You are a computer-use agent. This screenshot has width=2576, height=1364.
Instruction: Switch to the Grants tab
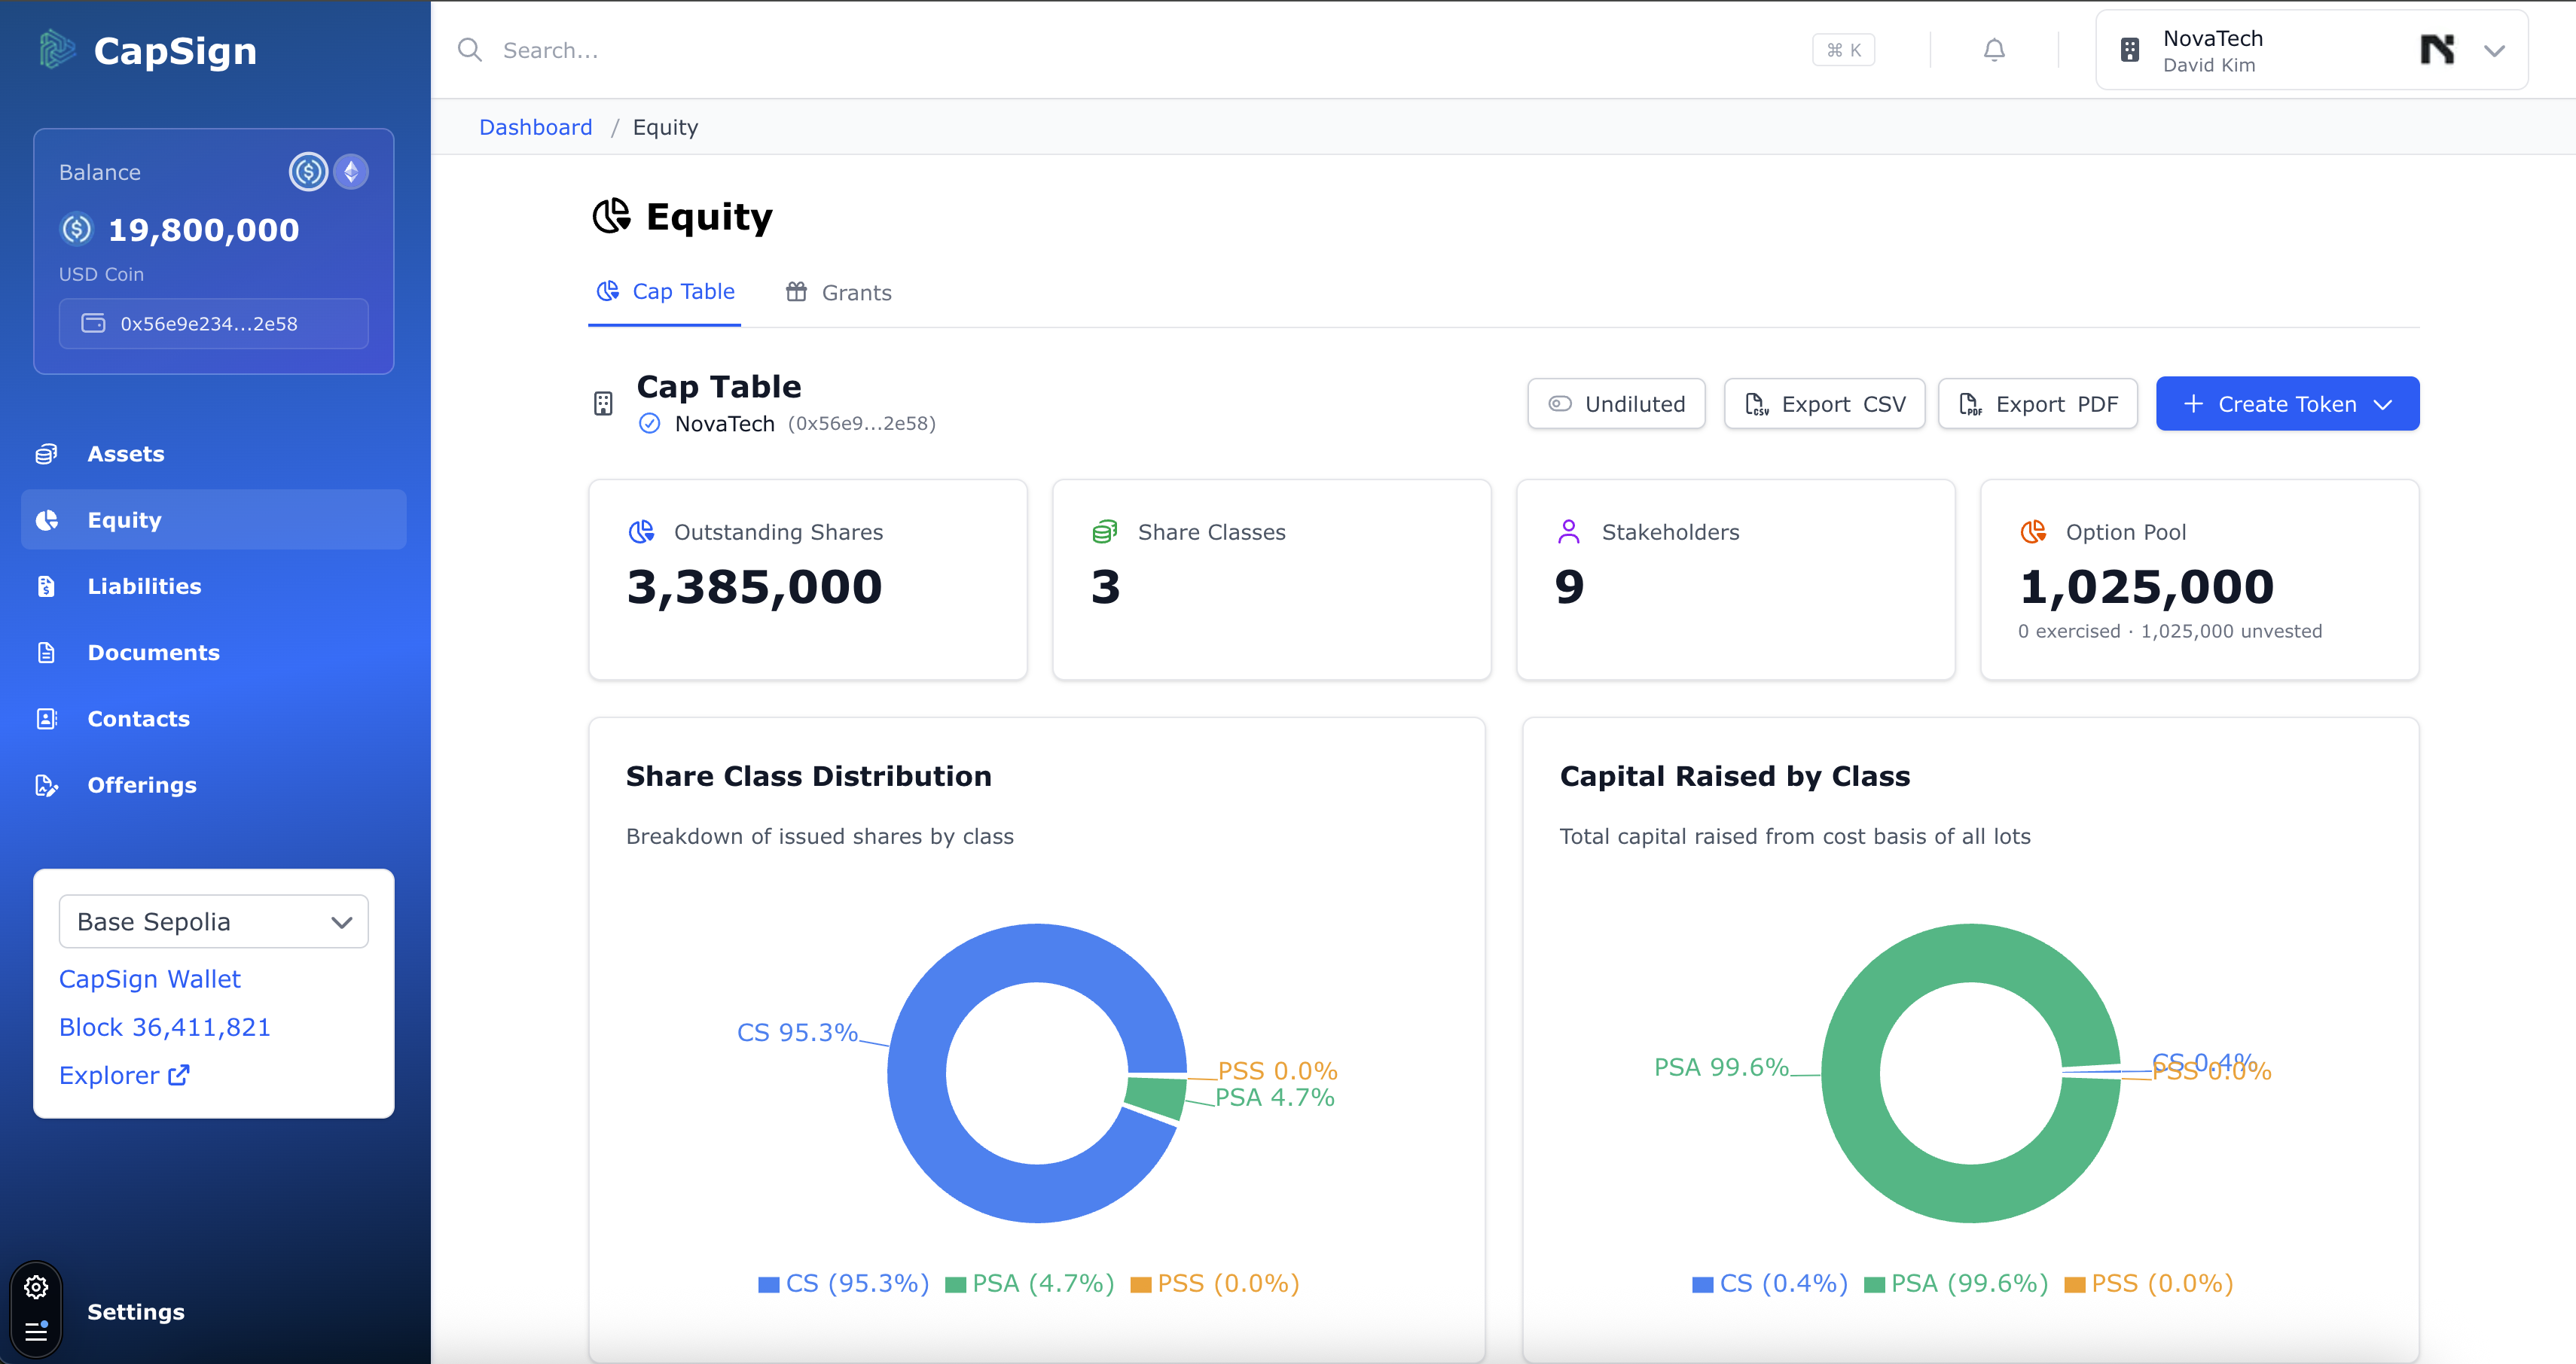coord(856,292)
